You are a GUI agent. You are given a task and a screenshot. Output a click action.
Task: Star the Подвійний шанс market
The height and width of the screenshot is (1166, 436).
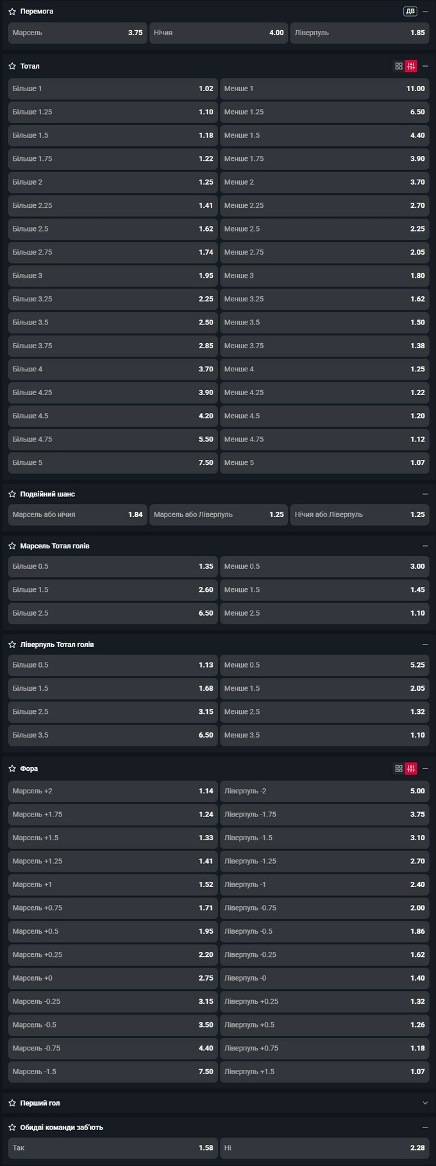pyautogui.click(x=12, y=494)
